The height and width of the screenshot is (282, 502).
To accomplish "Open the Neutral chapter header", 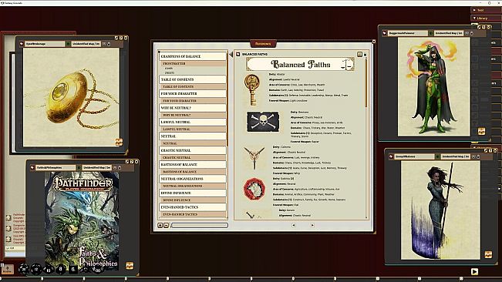I will (193, 136).
